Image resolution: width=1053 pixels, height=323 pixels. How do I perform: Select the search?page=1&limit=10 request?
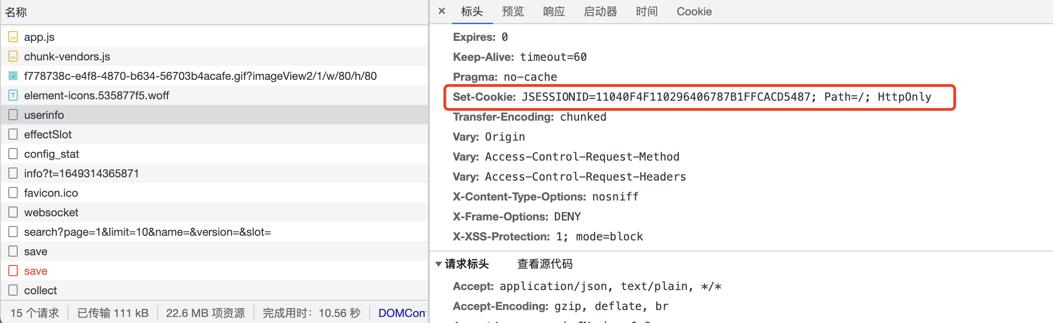[x=147, y=232]
